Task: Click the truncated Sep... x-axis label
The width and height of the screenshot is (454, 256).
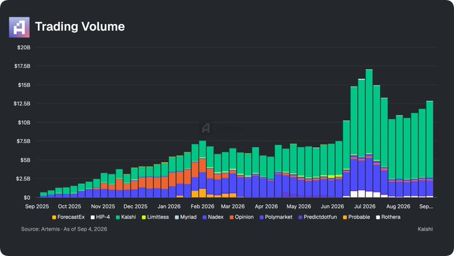Action: click(426, 207)
